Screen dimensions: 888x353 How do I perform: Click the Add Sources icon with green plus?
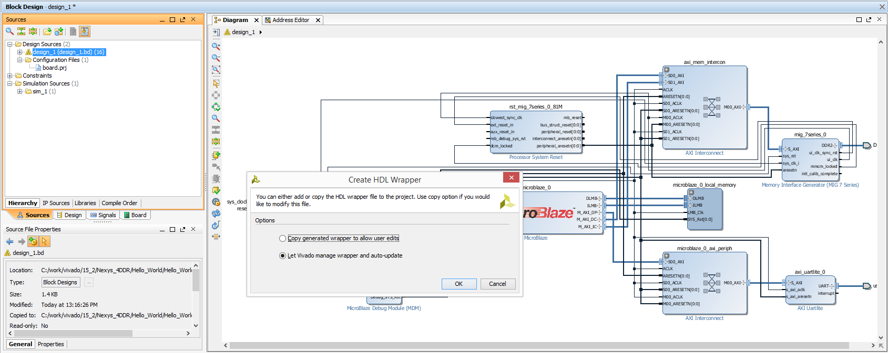coord(59,31)
